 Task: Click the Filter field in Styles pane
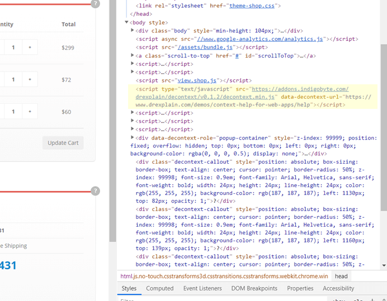coord(222,300)
